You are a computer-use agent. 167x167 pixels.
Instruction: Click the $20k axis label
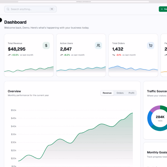click(14, 158)
